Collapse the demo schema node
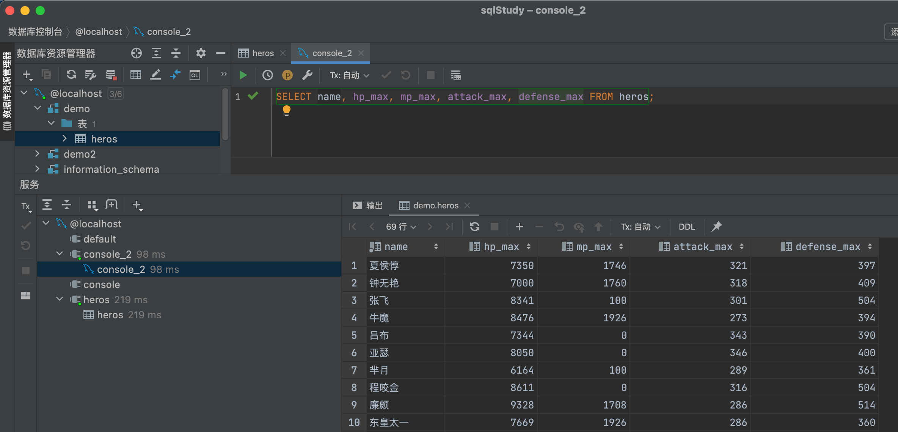 pyautogui.click(x=38, y=108)
